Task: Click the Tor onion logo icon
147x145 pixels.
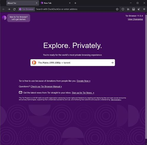Action: pos(4,18)
